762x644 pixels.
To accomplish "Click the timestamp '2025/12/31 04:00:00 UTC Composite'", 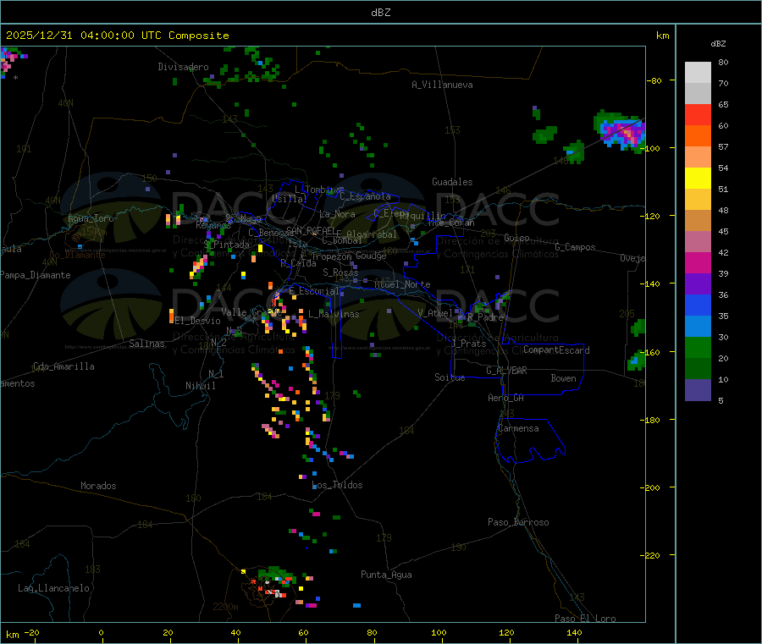I will [x=117, y=36].
